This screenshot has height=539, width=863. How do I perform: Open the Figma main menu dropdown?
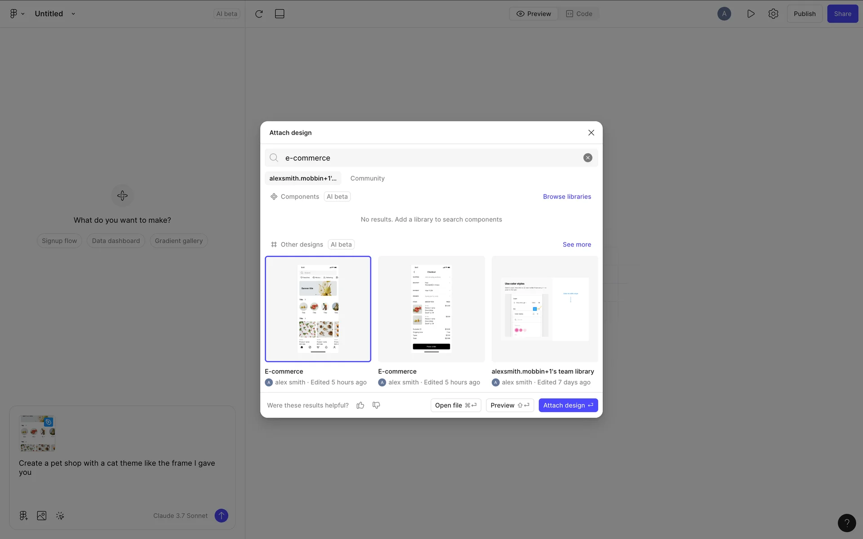(17, 14)
